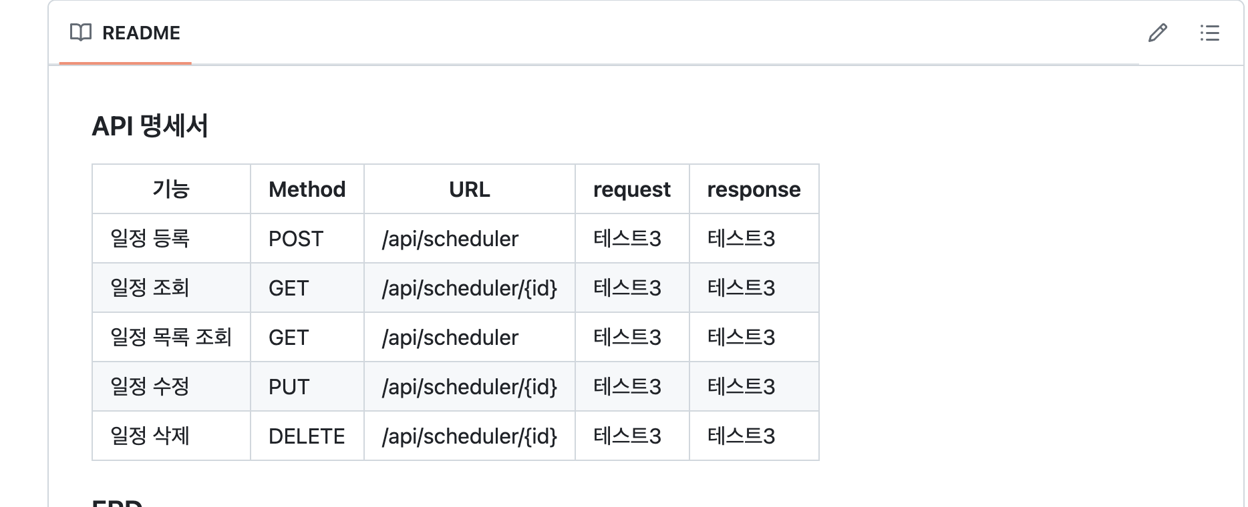Click the URL column header
The width and height of the screenshot is (1248, 507).
point(470,189)
